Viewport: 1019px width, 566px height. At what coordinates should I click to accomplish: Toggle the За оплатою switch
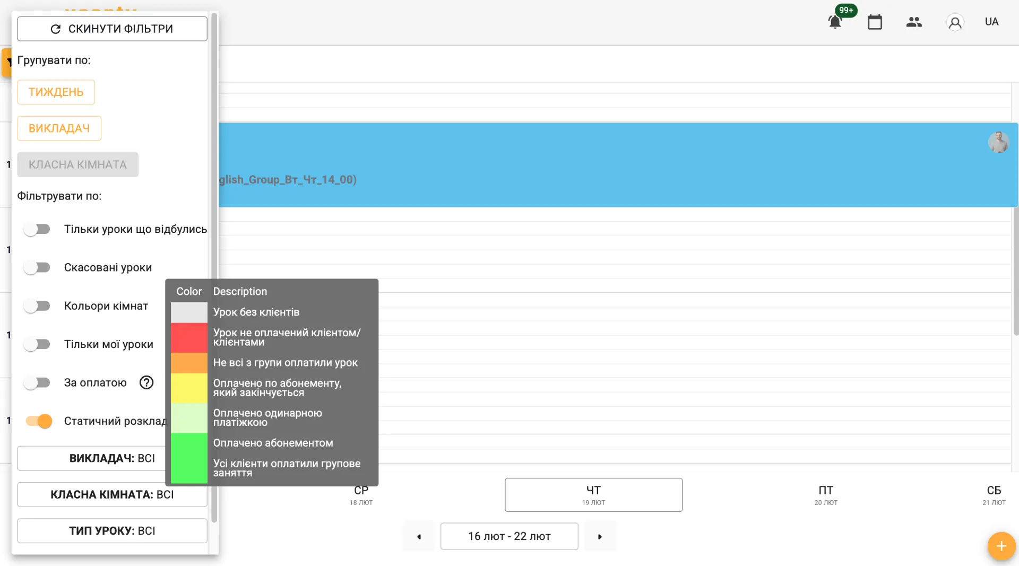(37, 382)
